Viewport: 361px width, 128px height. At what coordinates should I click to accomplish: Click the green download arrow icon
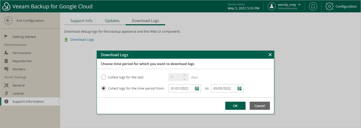(66, 39)
